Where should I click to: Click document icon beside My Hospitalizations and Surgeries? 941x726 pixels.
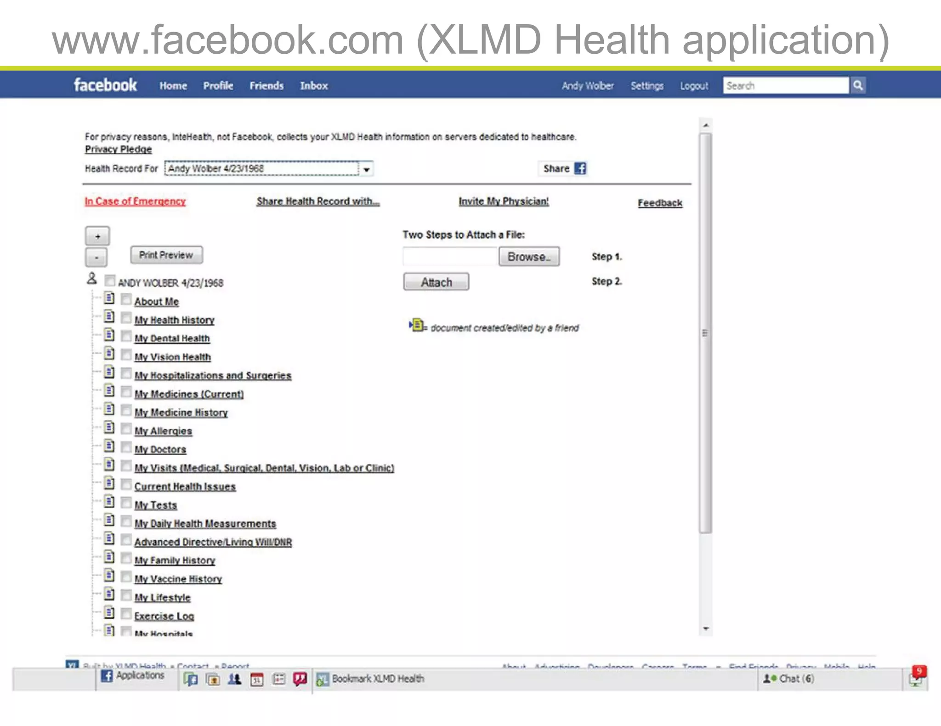[x=109, y=372]
